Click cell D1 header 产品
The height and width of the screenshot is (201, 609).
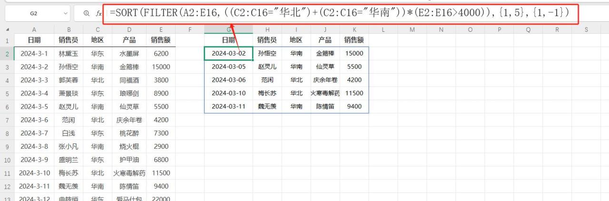[x=129, y=40]
